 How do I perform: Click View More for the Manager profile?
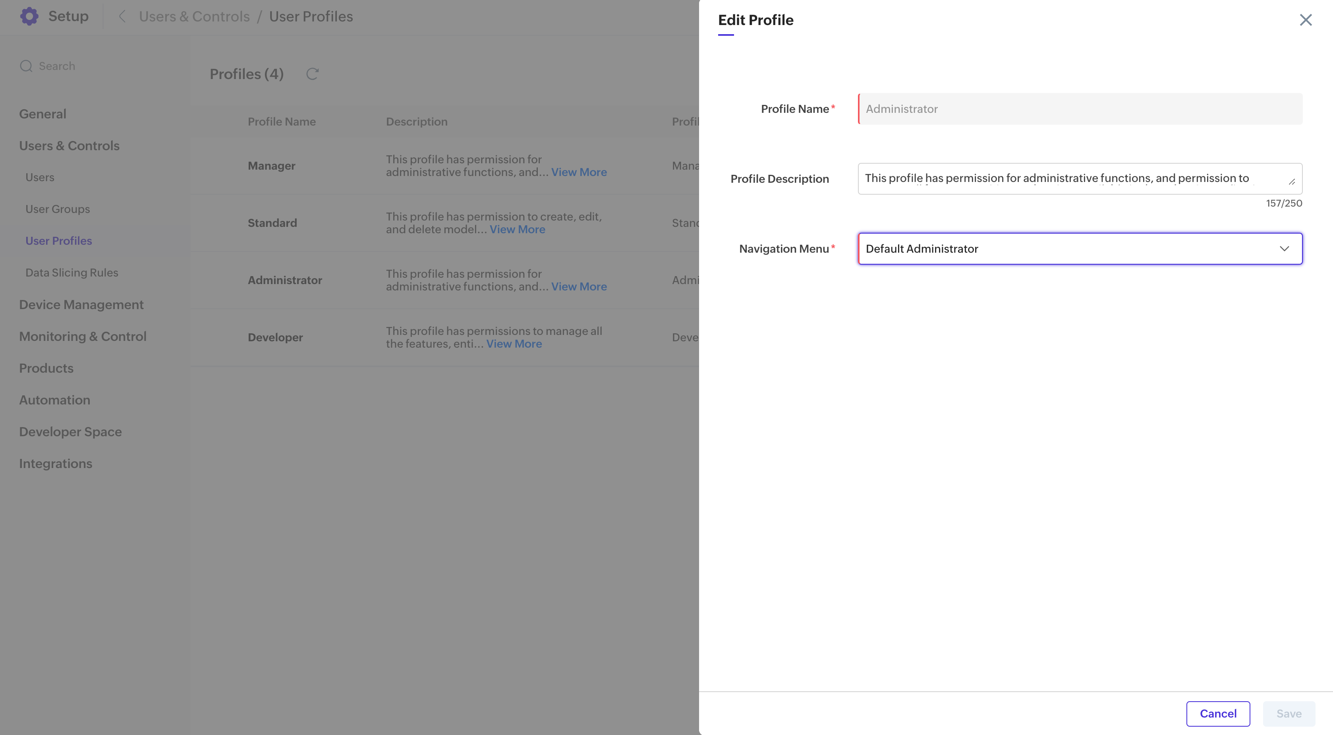click(x=579, y=172)
